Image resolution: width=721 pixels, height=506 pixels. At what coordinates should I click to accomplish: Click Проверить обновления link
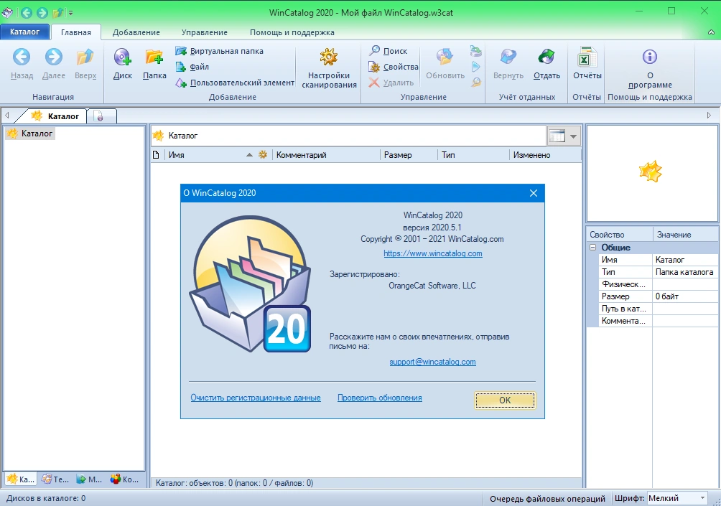click(x=379, y=398)
